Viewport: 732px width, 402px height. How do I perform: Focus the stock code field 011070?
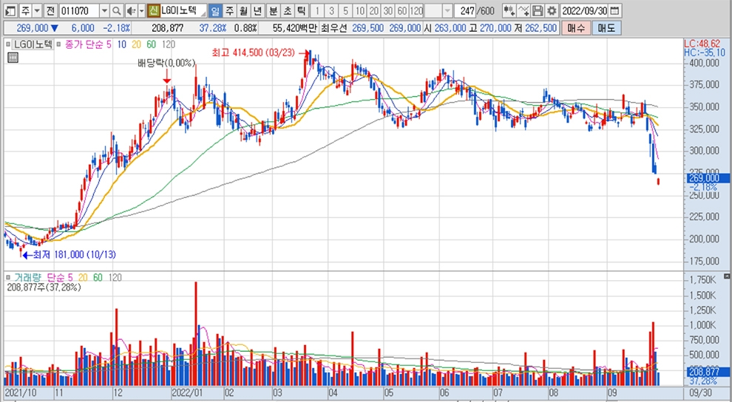click(x=79, y=10)
